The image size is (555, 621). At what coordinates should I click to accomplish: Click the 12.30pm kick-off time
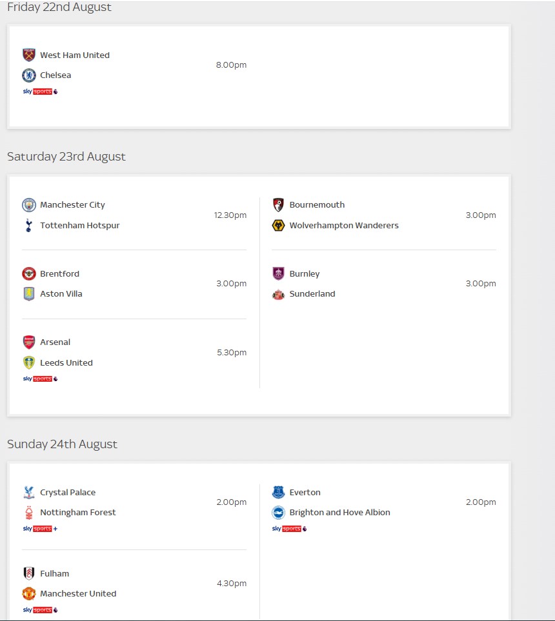click(230, 215)
